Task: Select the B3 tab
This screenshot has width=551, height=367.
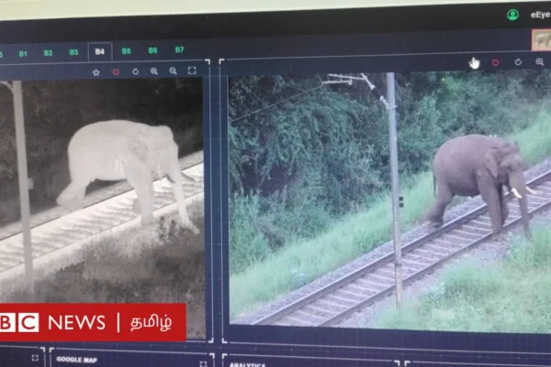Action: coord(73,52)
